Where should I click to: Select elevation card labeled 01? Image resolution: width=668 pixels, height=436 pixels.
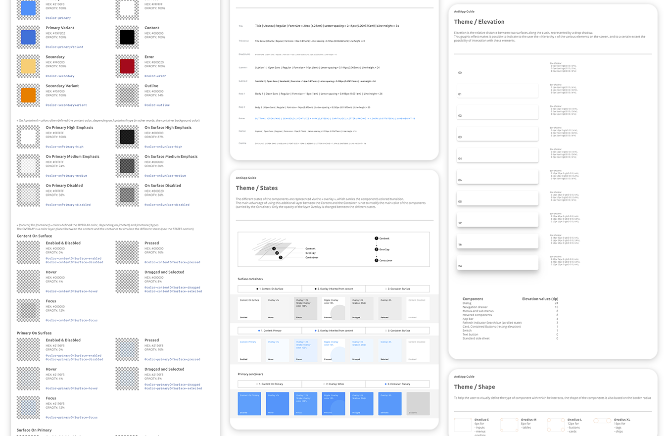coord(497,91)
